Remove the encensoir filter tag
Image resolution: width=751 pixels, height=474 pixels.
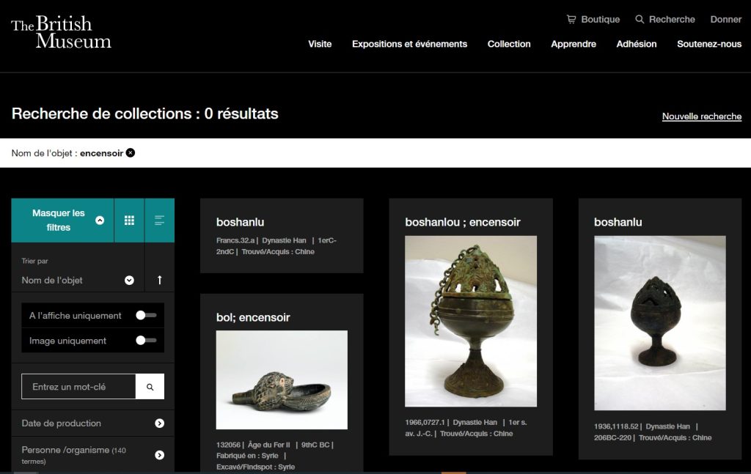[x=131, y=153]
